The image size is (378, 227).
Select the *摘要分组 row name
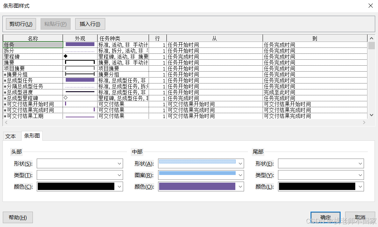coord(33,74)
